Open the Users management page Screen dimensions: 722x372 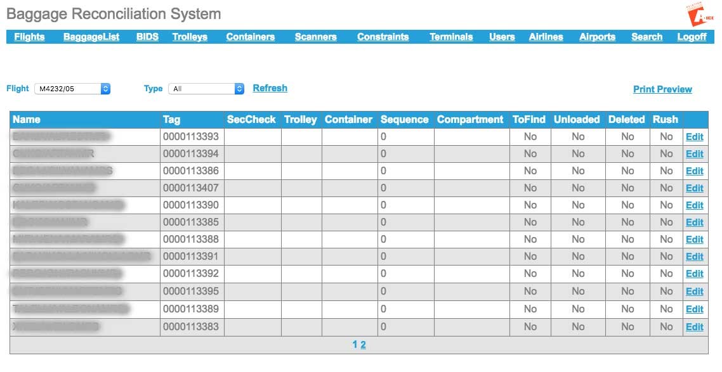(x=502, y=37)
